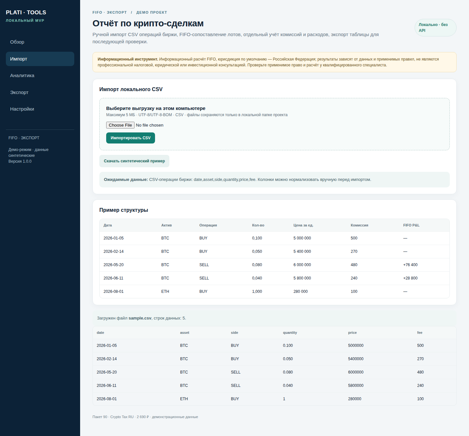This screenshot has width=469, height=436.
Task: Open the Экспорт sidebar section
Action: 40,92
